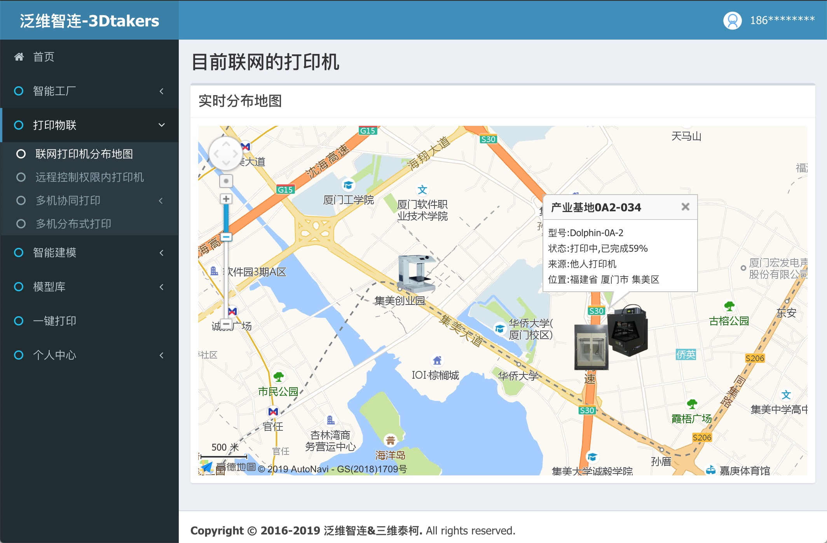Click the 市民公园 tree icon
827x543 pixels.
(278, 377)
